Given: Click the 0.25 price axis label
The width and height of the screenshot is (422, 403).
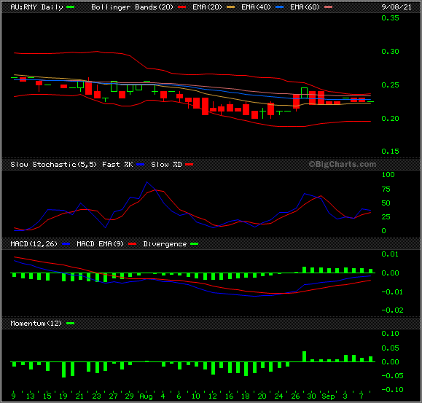Looking at the screenshot, I should click(x=390, y=85).
